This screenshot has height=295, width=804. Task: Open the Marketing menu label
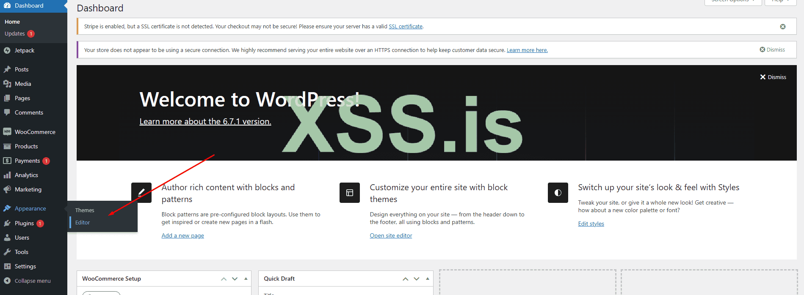click(x=28, y=189)
